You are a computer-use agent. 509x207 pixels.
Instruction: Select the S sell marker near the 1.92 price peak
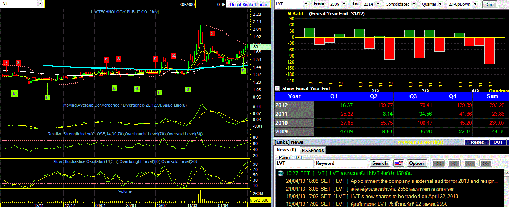(x=212, y=34)
